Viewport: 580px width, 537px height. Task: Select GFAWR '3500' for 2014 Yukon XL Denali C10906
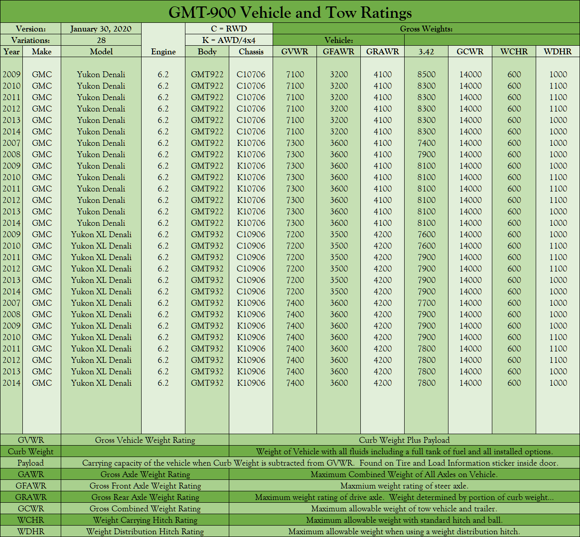pyautogui.click(x=338, y=292)
